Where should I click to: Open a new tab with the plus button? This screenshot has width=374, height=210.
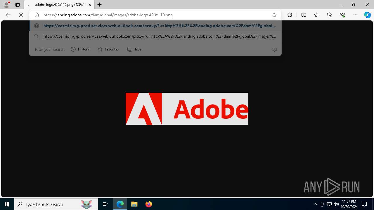tap(100, 5)
